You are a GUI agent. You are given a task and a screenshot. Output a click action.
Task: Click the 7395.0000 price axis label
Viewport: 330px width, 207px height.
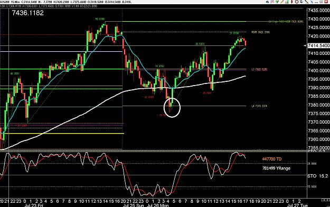[318, 79]
